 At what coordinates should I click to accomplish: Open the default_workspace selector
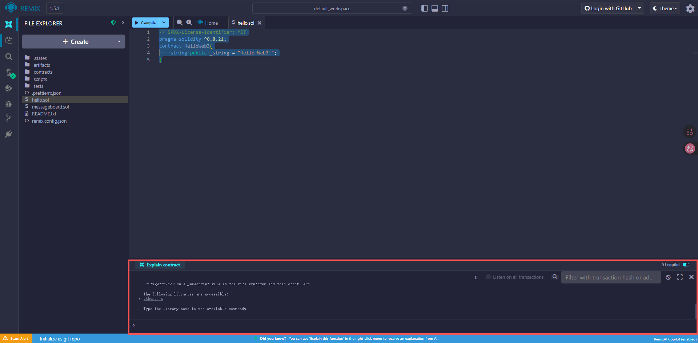[x=332, y=8]
